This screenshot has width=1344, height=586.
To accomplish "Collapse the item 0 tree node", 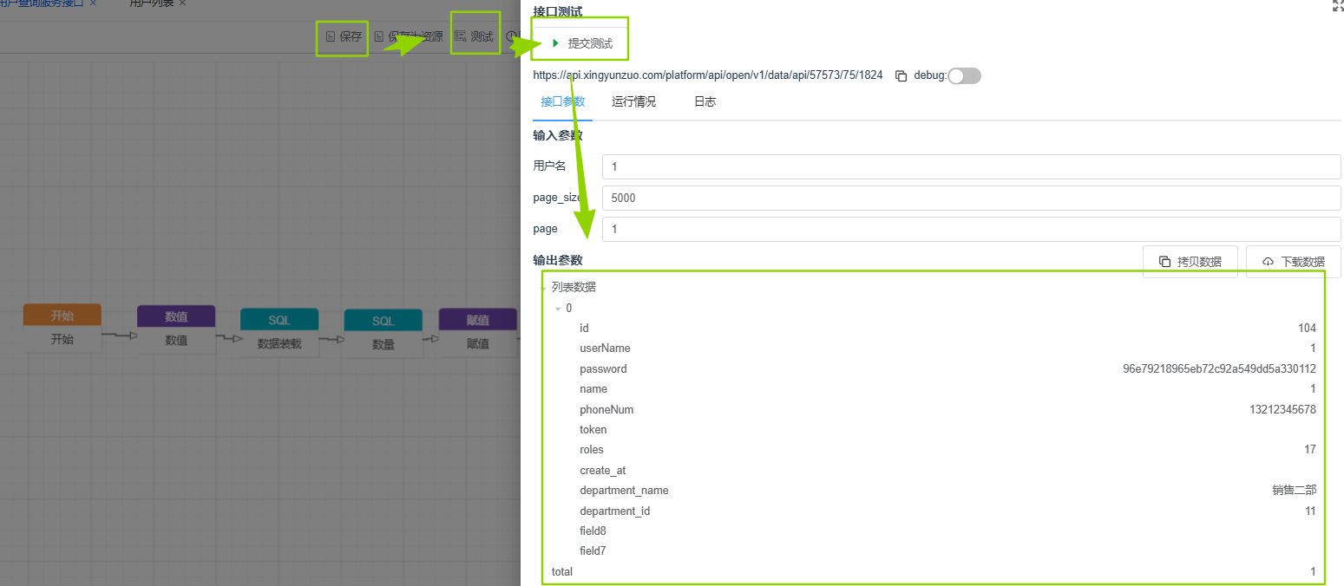I will pyautogui.click(x=558, y=309).
